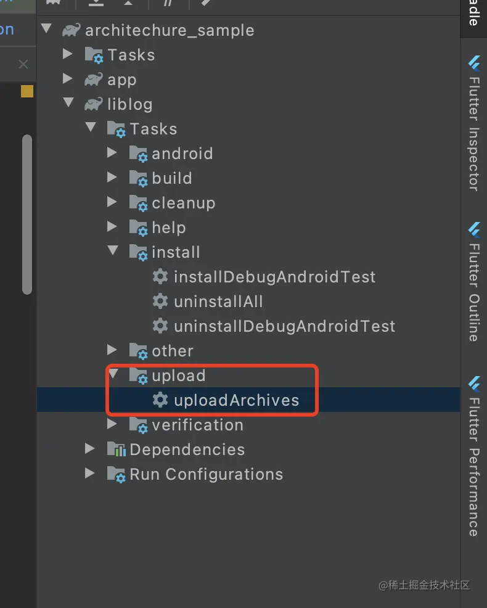Image resolution: width=487 pixels, height=608 pixels.
Task: Expand the cleanup task group arrow
Action: tap(112, 202)
